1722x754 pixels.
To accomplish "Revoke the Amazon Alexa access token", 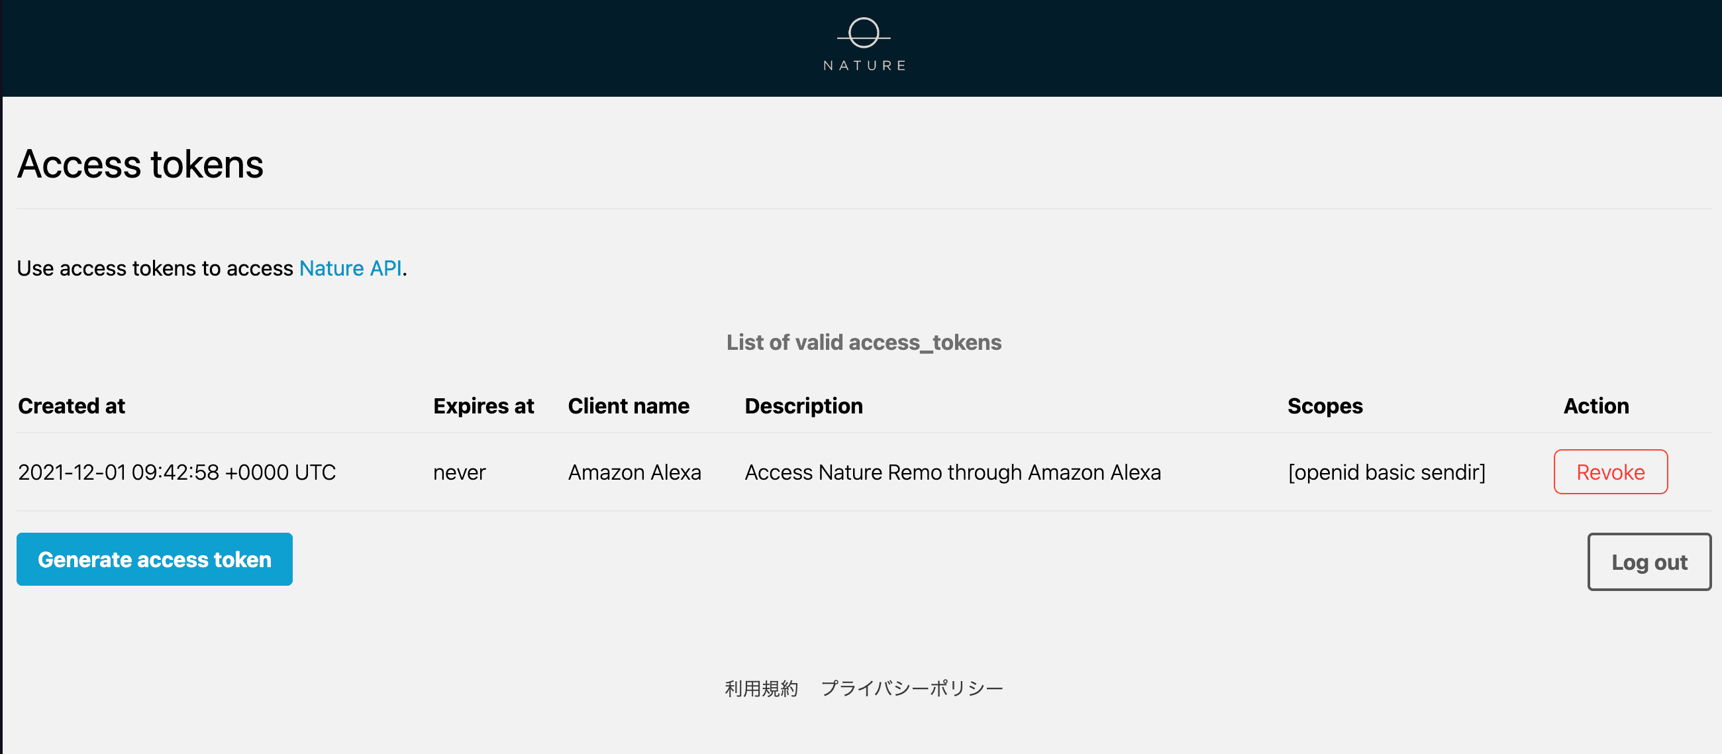I will click(1609, 472).
